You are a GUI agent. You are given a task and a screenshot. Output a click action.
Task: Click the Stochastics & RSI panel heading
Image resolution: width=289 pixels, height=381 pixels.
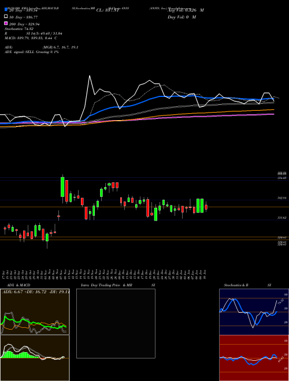coord(247,285)
